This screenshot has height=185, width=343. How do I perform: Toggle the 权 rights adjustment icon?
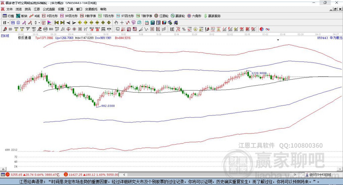pyautogui.click(x=44, y=23)
